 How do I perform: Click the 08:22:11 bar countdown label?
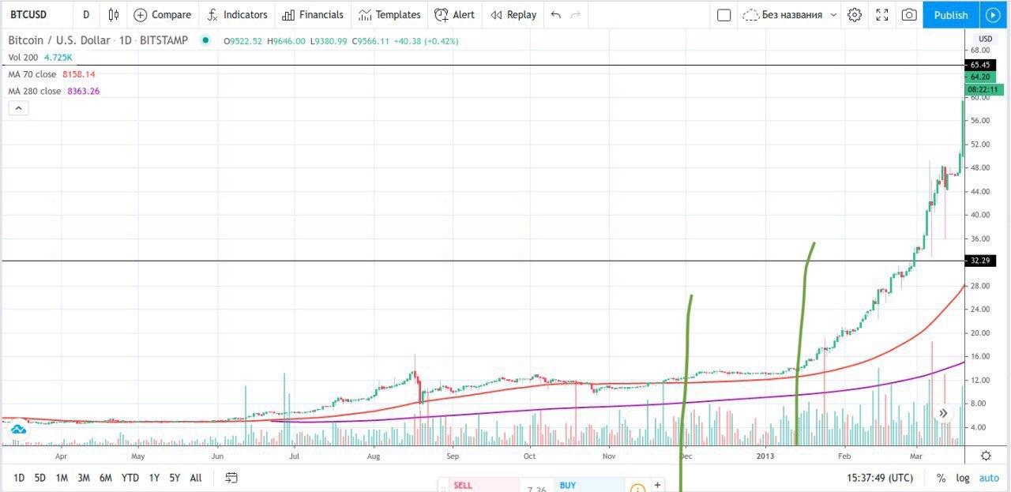tap(984, 89)
